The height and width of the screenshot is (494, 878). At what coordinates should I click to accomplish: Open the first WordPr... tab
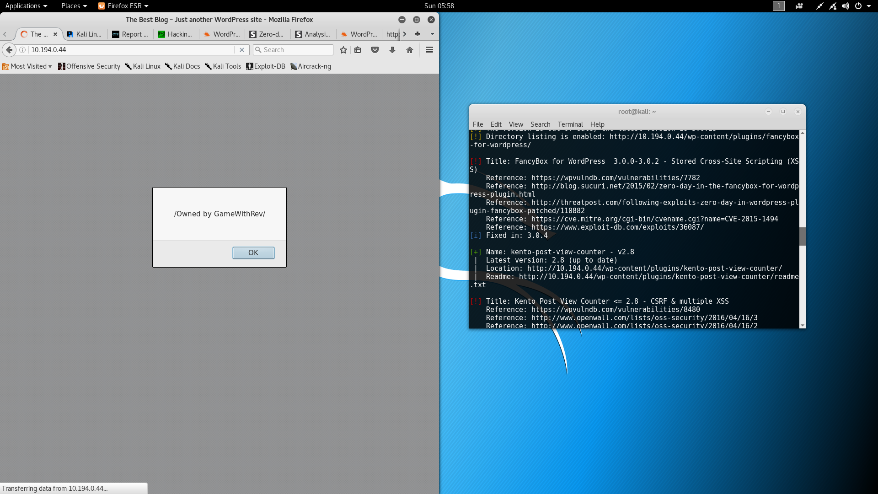(222, 34)
